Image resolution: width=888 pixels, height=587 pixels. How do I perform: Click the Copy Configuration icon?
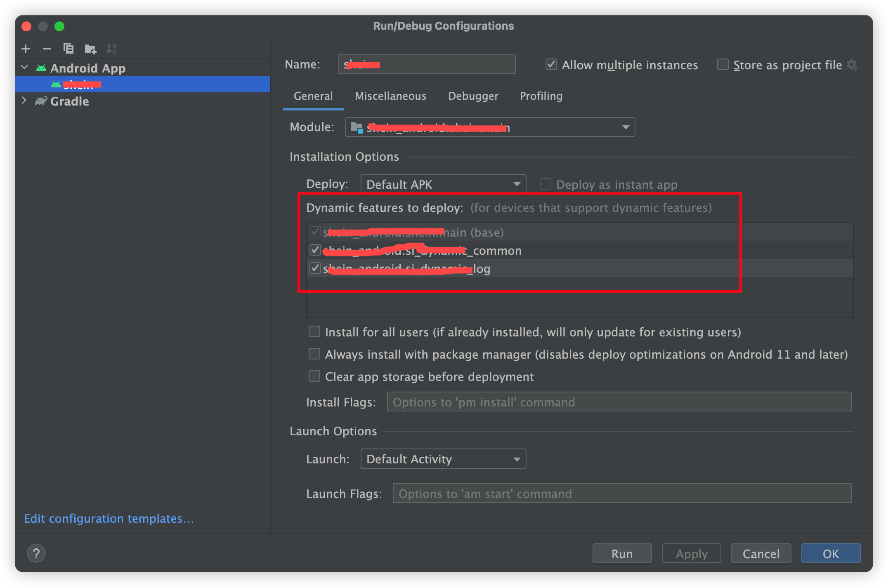point(68,49)
